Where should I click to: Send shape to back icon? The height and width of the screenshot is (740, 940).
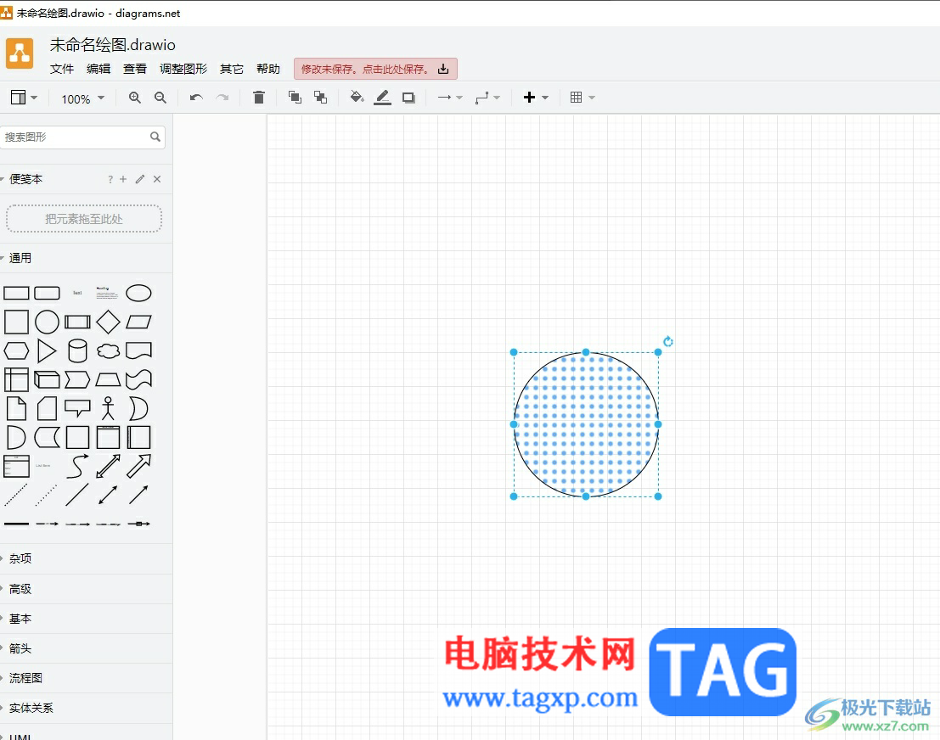click(321, 97)
